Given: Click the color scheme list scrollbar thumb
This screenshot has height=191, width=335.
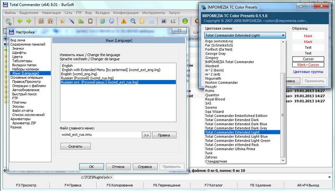Looking at the screenshot, I should pos(283,115).
